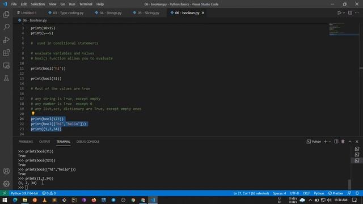Image resolution: width=363 pixels, height=204 pixels.
Task: Open the Help menu
Action: (x=100, y=4)
